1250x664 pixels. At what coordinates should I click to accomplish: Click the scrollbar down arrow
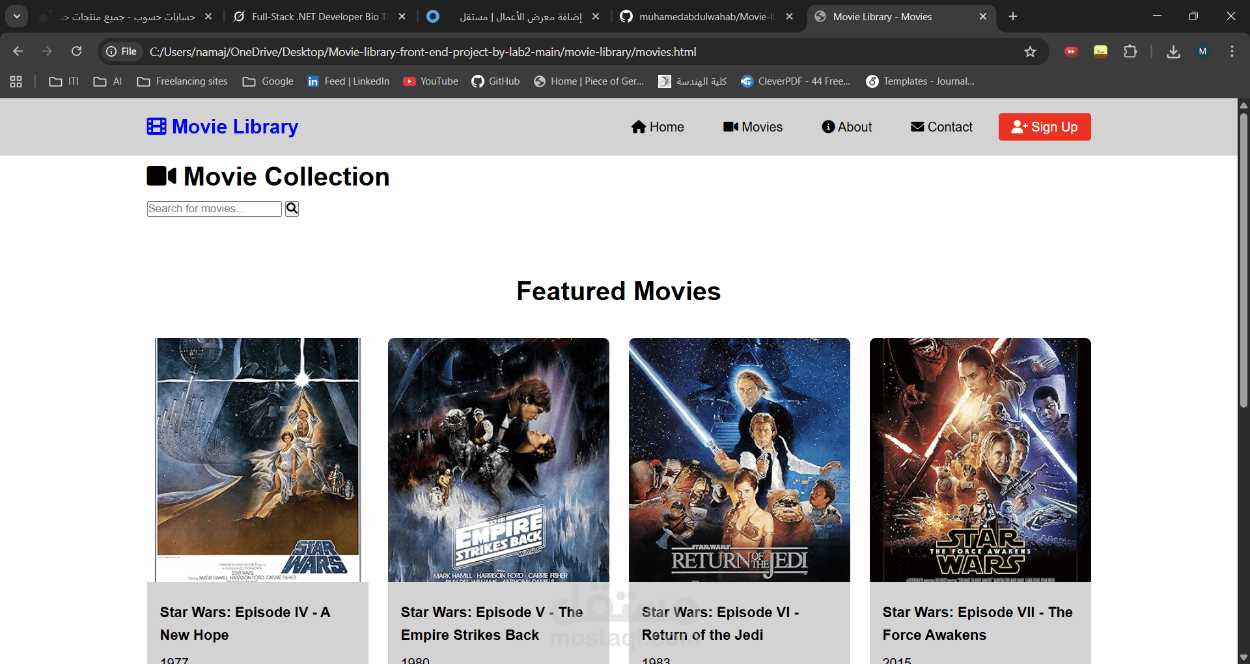pyautogui.click(x=1243, y=657)
